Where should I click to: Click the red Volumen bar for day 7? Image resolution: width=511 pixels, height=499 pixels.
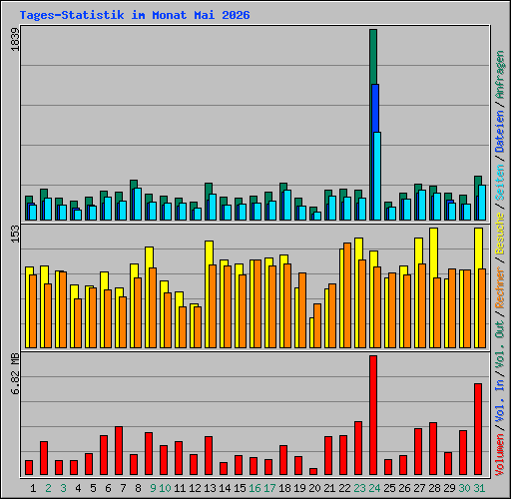(119, 450)
